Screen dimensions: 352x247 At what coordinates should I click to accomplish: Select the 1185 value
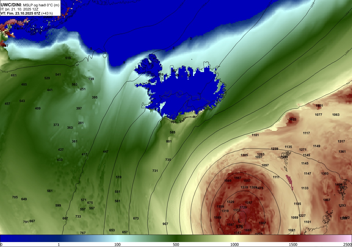(x=297, y=204)
